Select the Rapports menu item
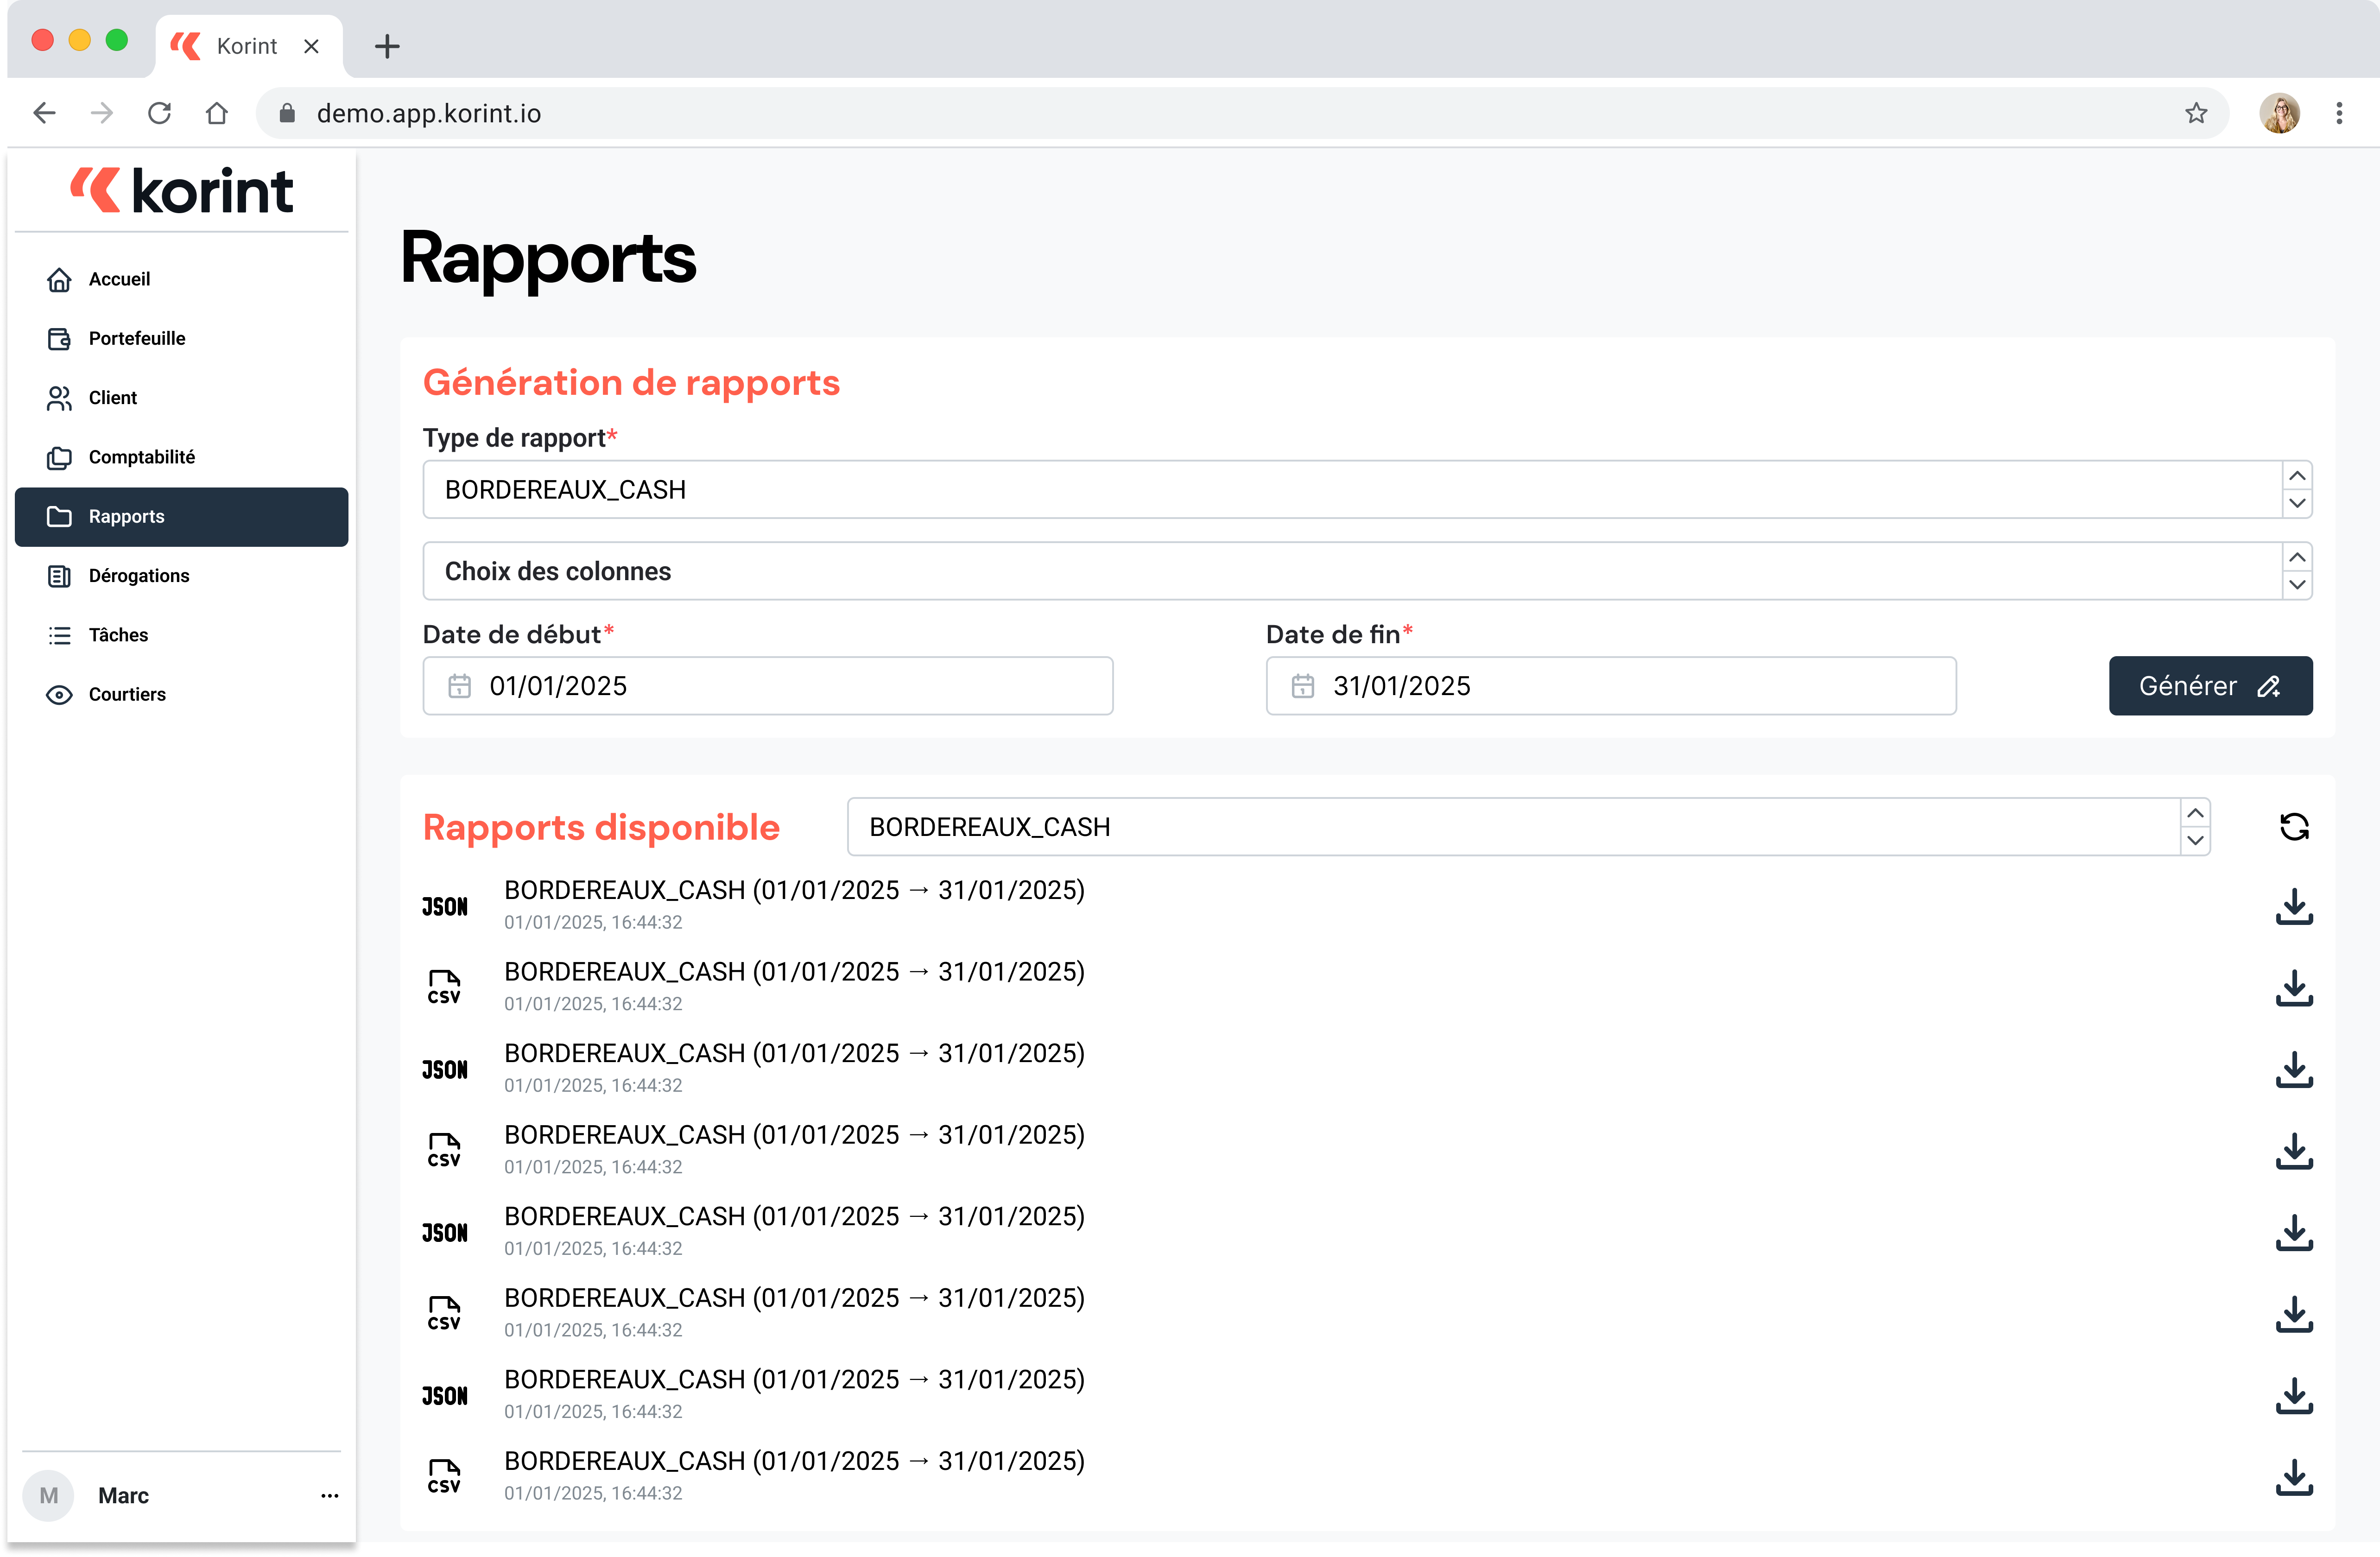Viewport: 2380px width, 1557px height. pyautogui.click(x=181, y=517)
